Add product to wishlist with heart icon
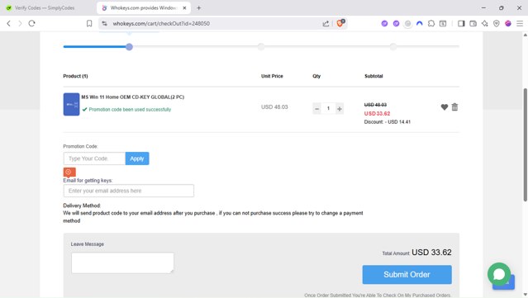 [x=445, y=107]
